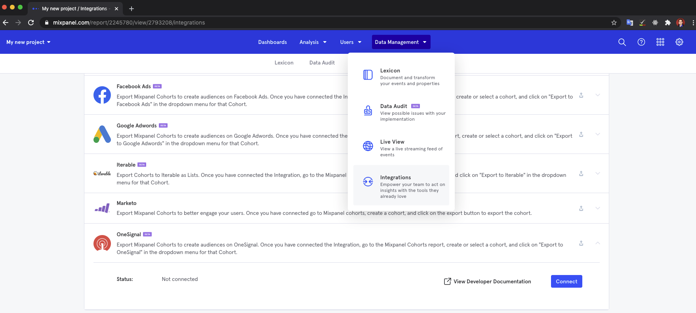This screenshot has width=696, height=313.
Task: Click the OneSignal title
Action: coord(129,234)
